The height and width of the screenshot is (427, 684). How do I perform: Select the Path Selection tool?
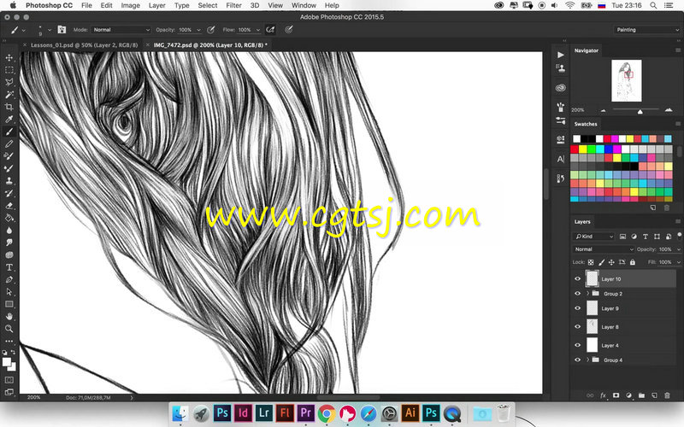[x=9, y=292]
